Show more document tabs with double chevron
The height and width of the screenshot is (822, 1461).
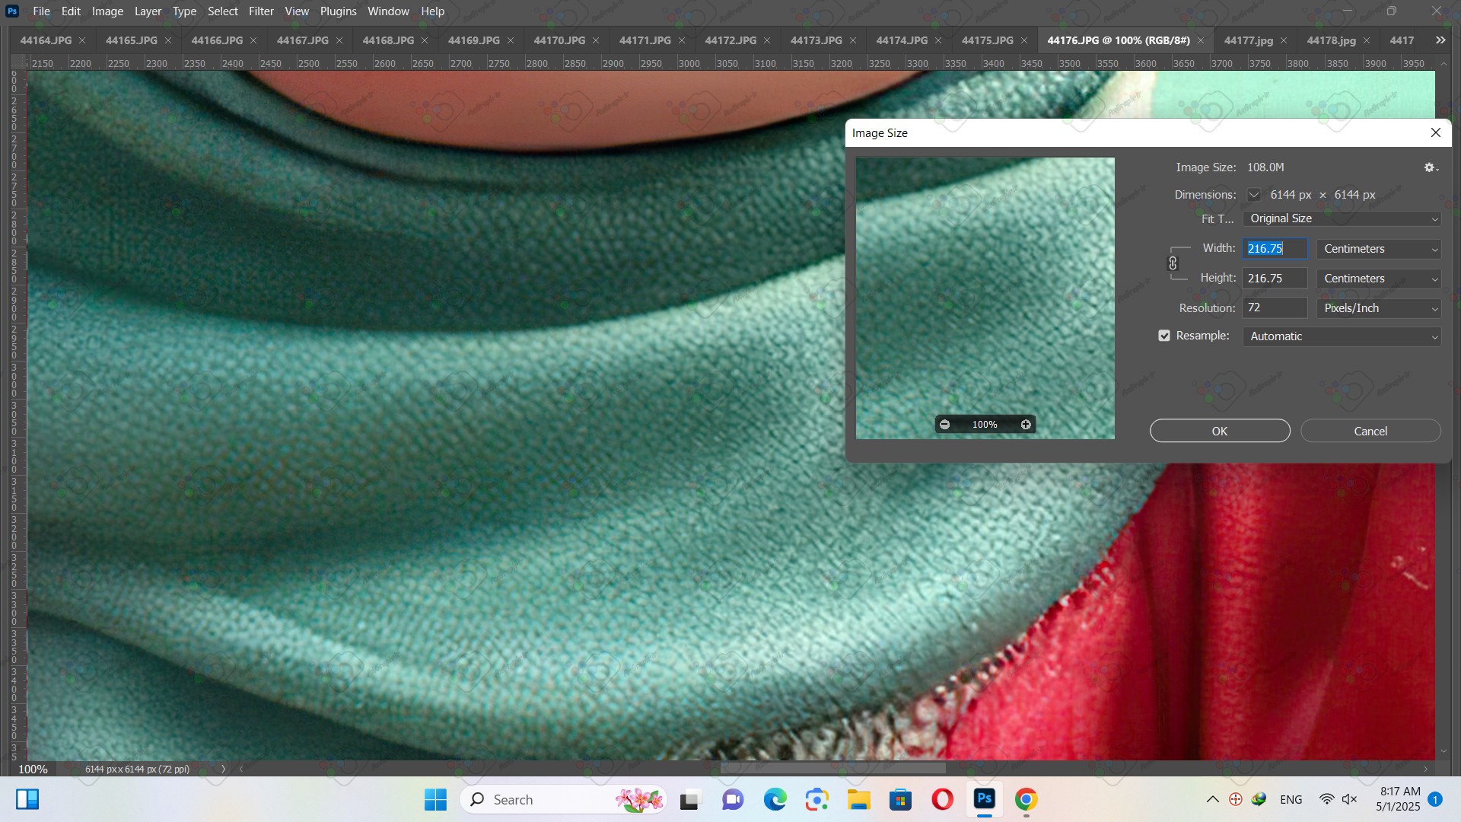[x=1440, y=40]
